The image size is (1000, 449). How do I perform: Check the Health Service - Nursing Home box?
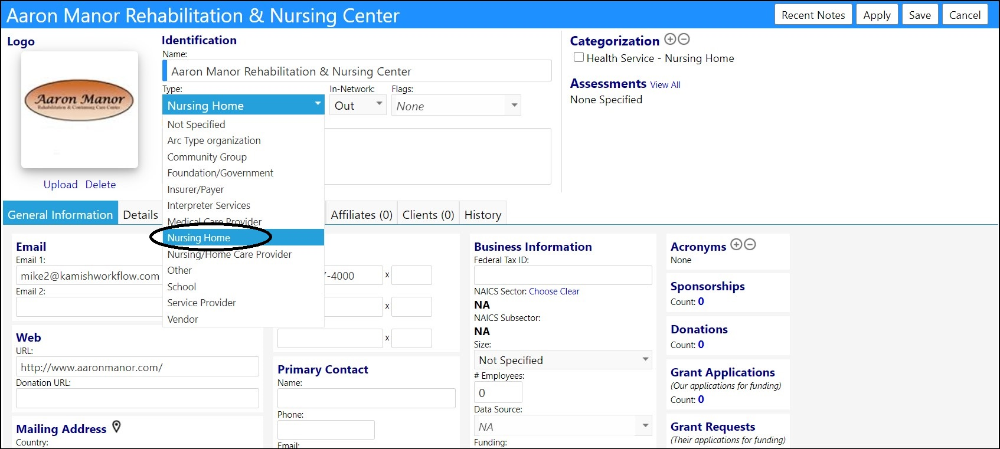[x=579, y=57]
